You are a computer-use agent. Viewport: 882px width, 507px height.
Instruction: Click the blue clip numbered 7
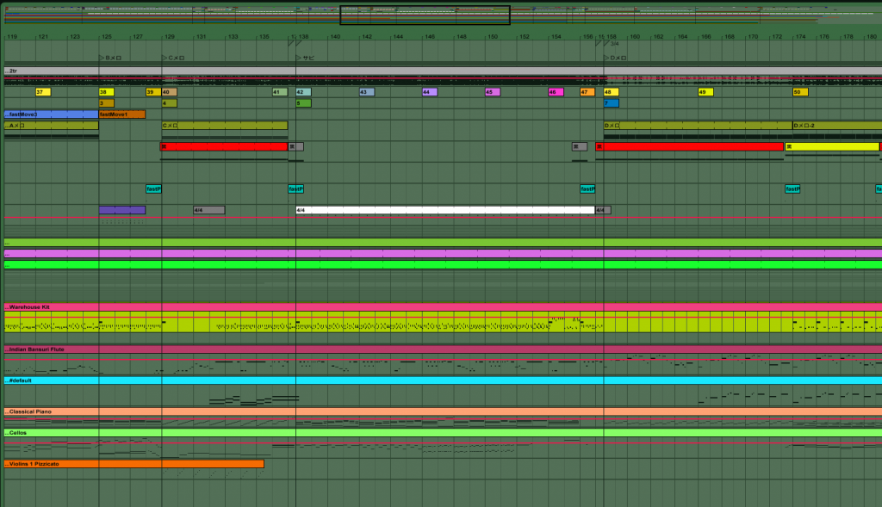point(611,103)
